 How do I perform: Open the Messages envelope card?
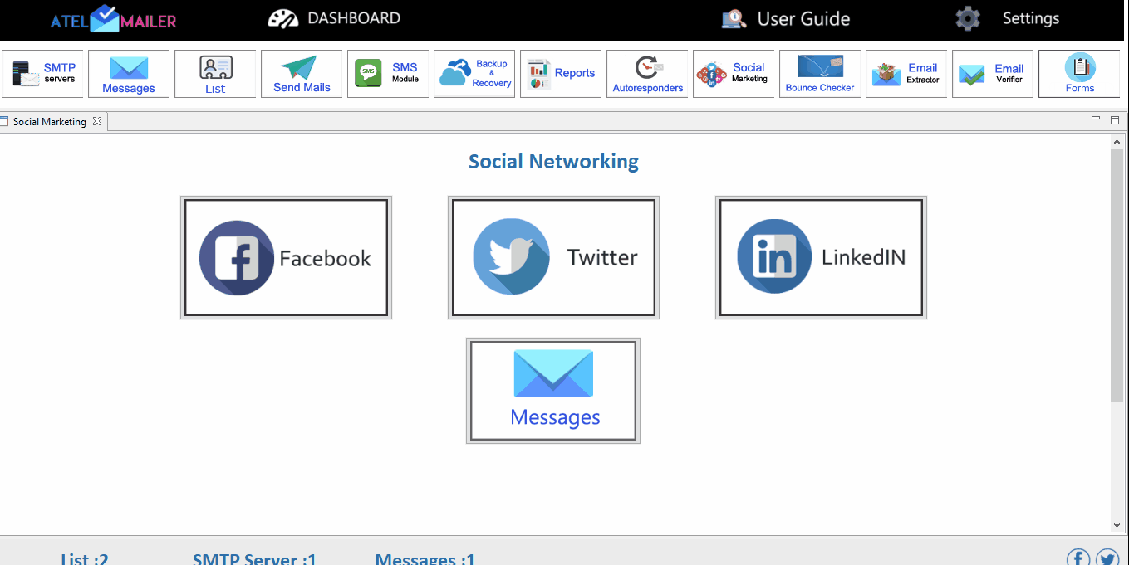553,391
